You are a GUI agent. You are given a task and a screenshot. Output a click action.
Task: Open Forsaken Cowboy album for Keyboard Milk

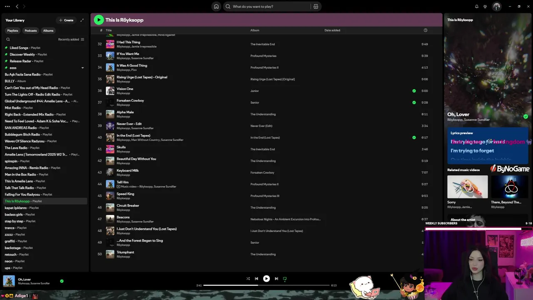point(262,172)
